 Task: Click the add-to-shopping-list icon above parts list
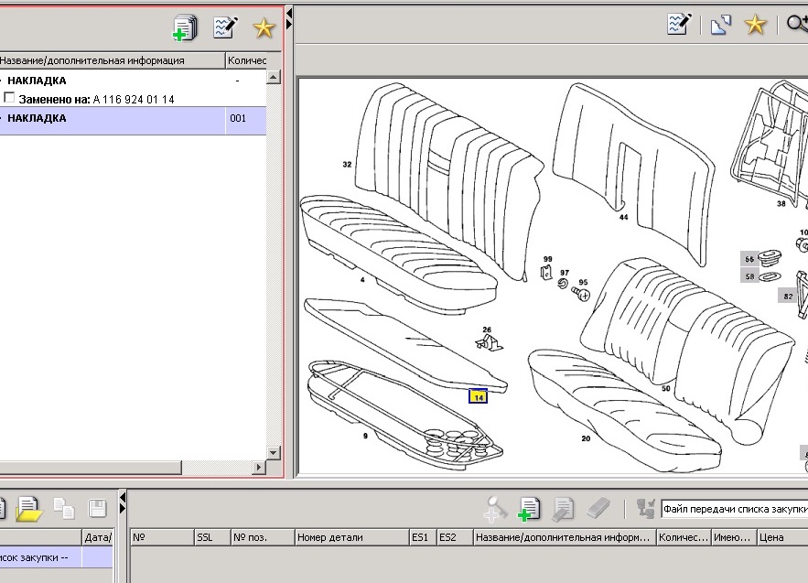[x=185, y=27]
